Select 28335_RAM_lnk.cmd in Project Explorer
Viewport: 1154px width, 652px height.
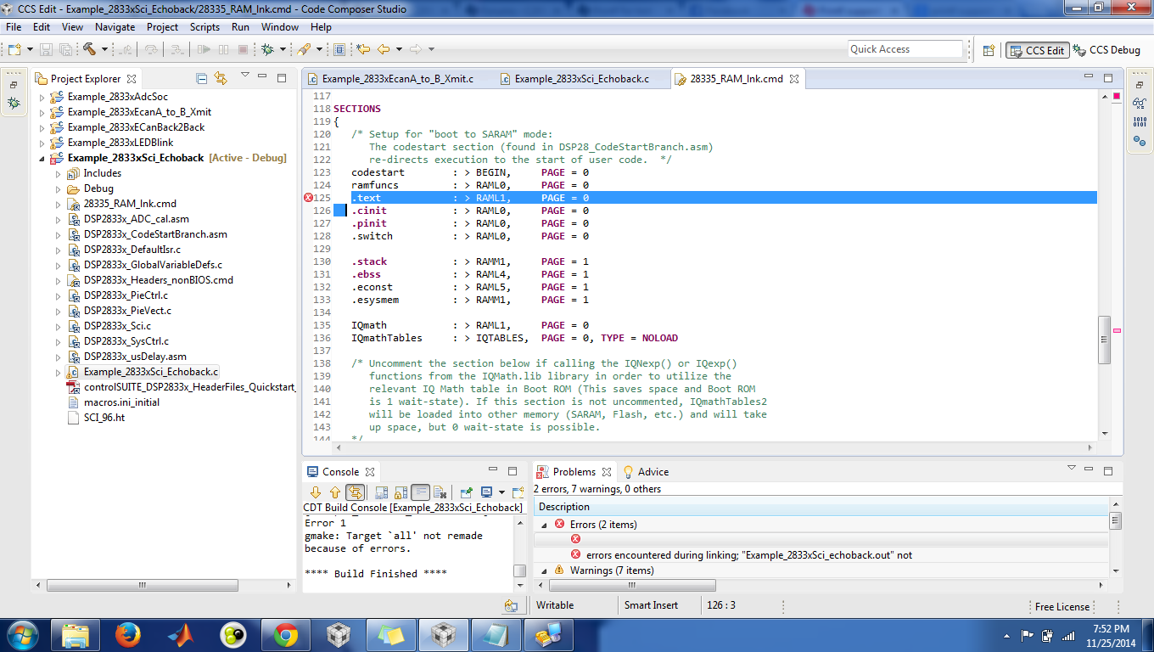point(130,204)
